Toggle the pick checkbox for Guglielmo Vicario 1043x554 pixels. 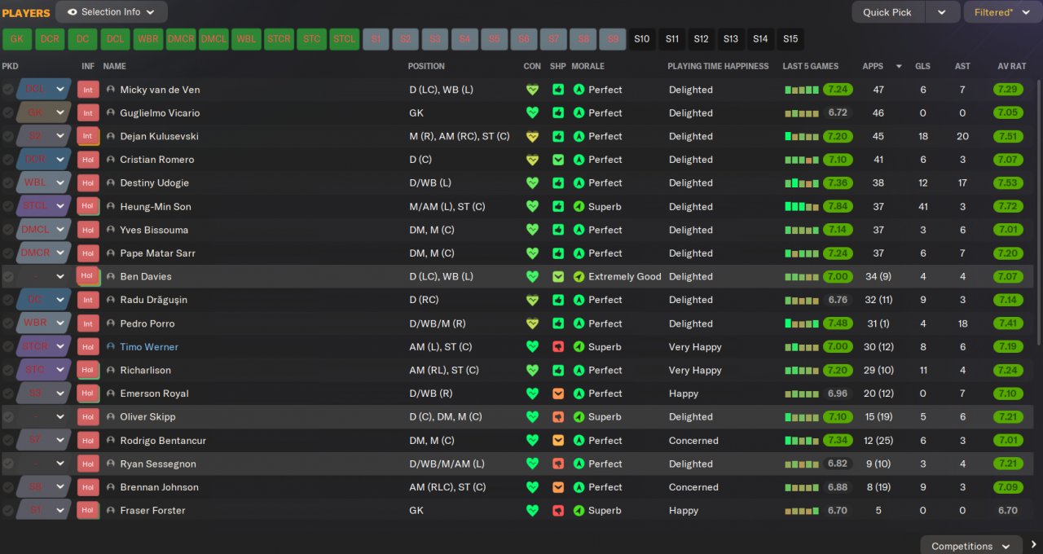coord(8,113)
